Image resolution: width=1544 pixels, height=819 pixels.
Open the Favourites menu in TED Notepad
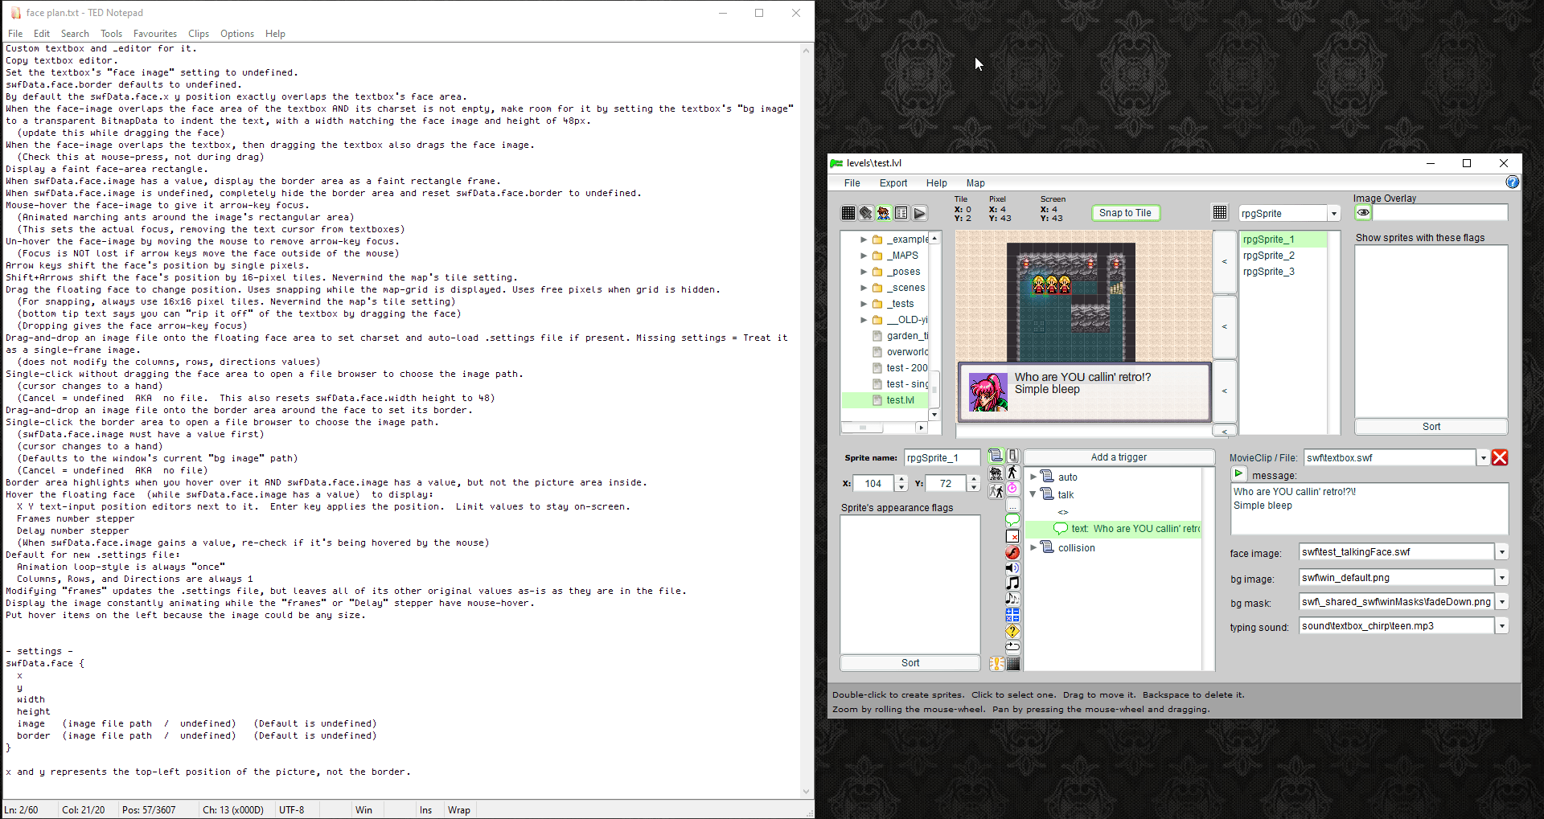coord(154,34)
